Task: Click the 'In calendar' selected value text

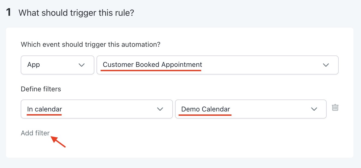Action: pos(44,109)
